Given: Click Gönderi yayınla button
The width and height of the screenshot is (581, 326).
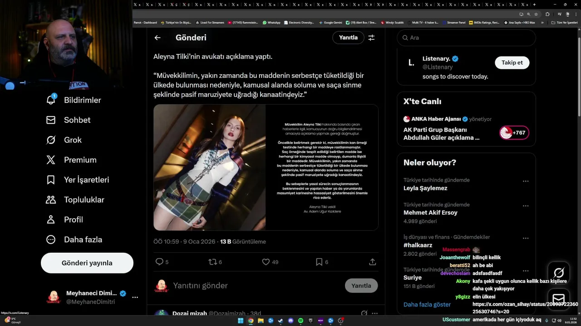Looking at the screenshot, I should [87, 263].
